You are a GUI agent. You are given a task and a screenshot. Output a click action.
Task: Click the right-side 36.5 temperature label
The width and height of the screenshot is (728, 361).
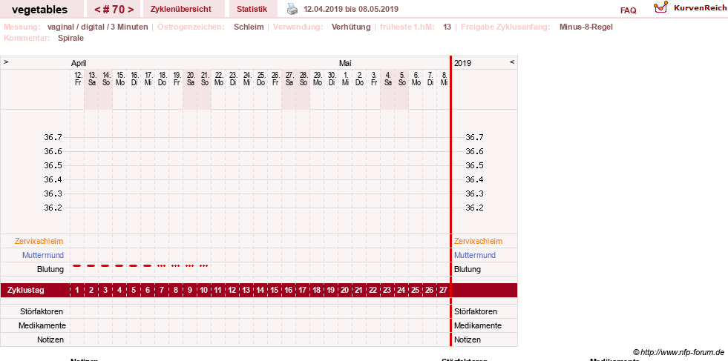pos(474,165)
